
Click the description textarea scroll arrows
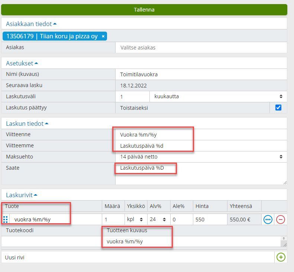284,239
